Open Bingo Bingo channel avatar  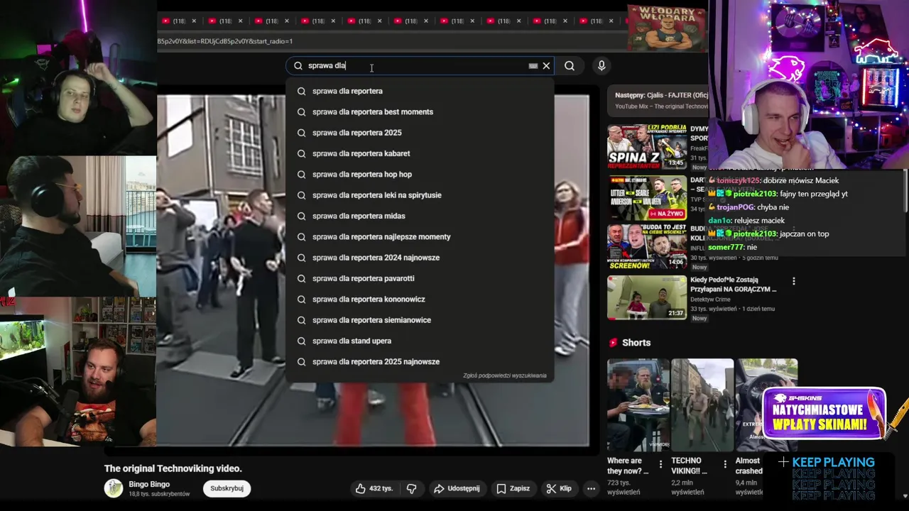coord(114,488)
